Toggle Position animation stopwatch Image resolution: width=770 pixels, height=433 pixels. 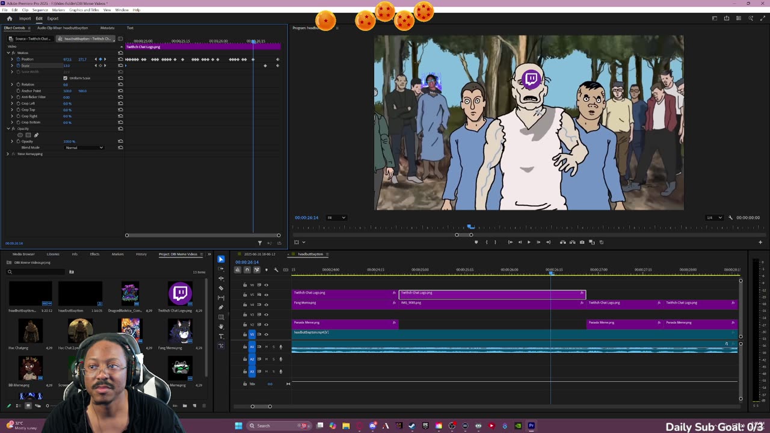click(x=18, y=59)
